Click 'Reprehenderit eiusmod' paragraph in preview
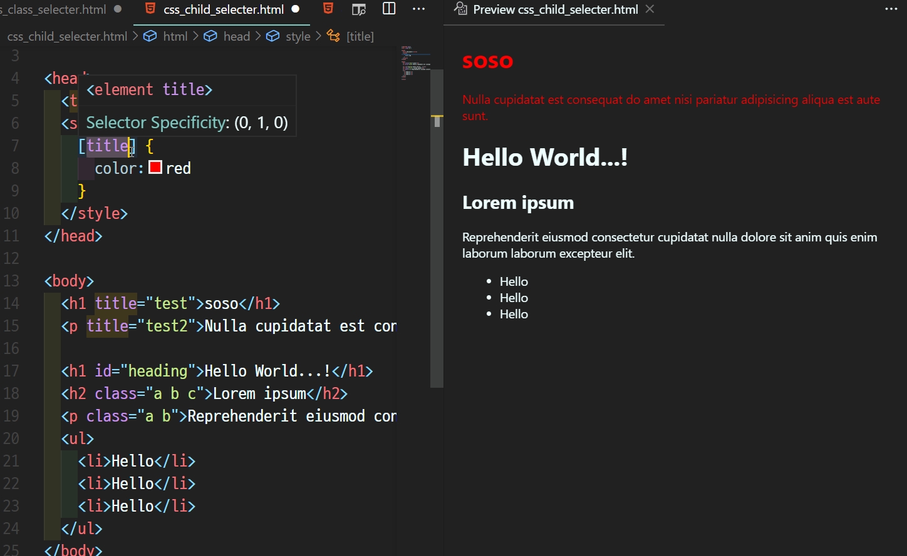The image size is (907, 556). pyautogui.click(x=670, y=245)
